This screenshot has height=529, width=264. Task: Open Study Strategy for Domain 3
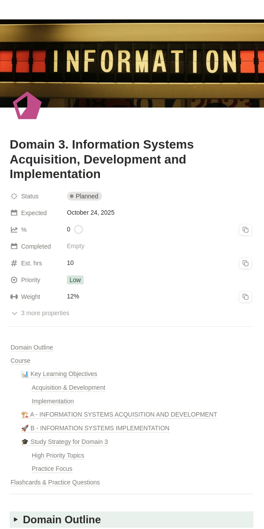coord(64,442)
